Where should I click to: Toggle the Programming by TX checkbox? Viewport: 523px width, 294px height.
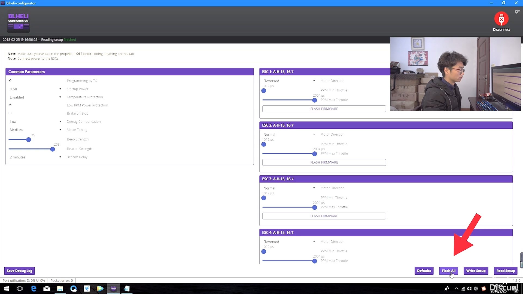pyautogui.click(x=10, y=80)
